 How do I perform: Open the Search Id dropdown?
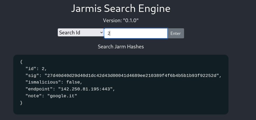pos(80,33)
